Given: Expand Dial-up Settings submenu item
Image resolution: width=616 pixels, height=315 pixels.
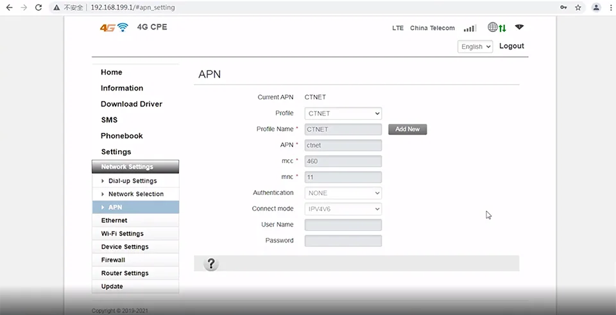Looking at the screenshot, I should pyautogui.click(x=132, y=181).
